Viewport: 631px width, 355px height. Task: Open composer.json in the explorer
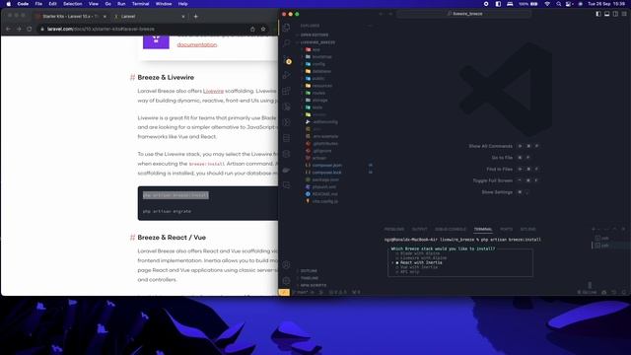[x=326, y=166]
